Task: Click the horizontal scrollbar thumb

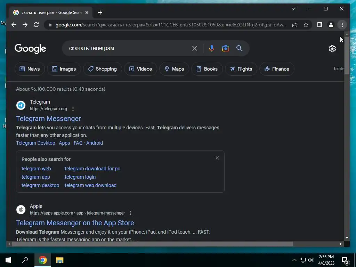Action: pos(152,244)
